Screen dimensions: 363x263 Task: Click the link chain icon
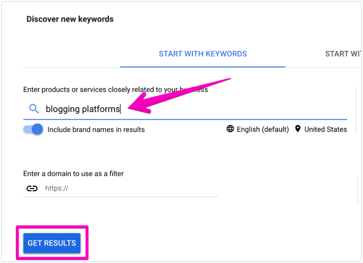pos(32,189)
